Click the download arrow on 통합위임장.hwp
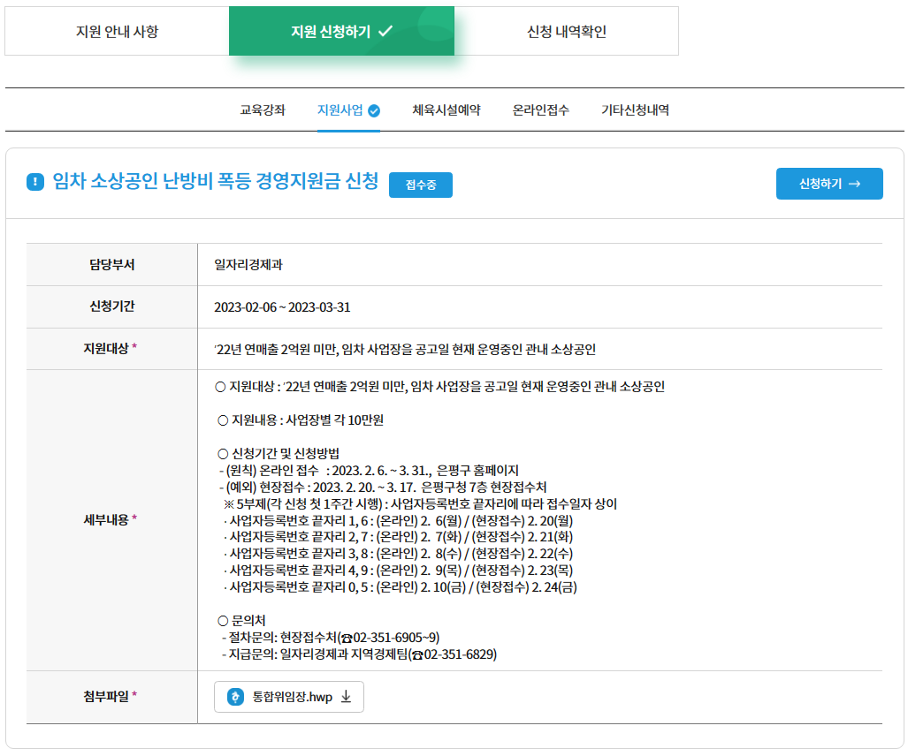This screenshot has width=908, height=756. (x=346, y=698)
